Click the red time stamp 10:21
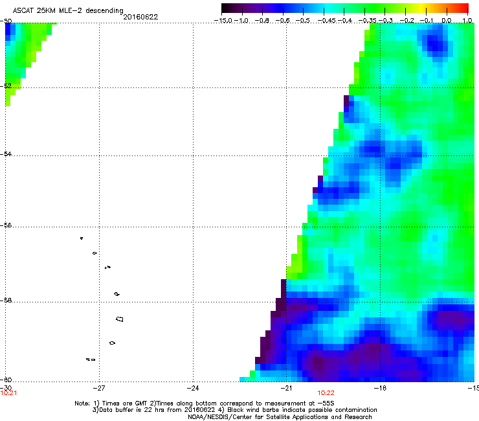Viewport: 479px width, 421px height. [8, 393]
